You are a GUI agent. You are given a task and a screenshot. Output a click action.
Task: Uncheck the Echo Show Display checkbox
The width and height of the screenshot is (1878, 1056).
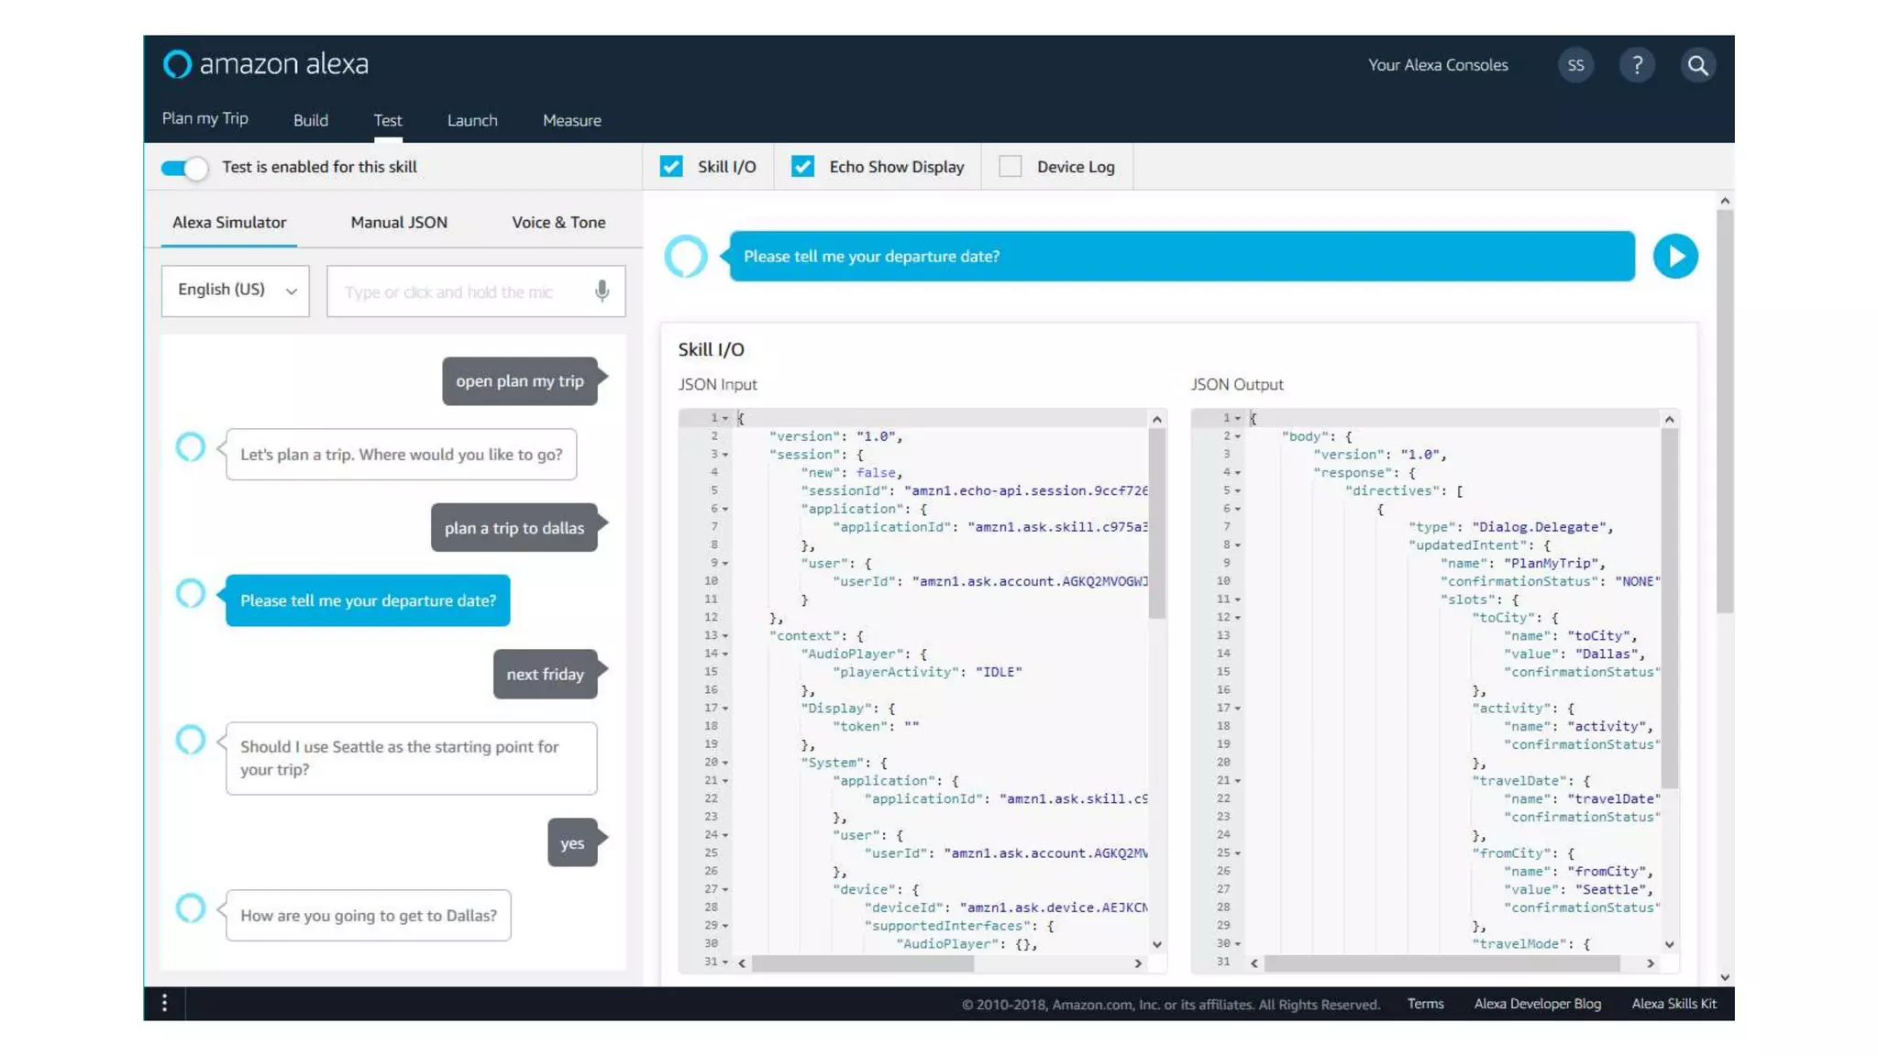pyautogui.click(x=802, y=167)
